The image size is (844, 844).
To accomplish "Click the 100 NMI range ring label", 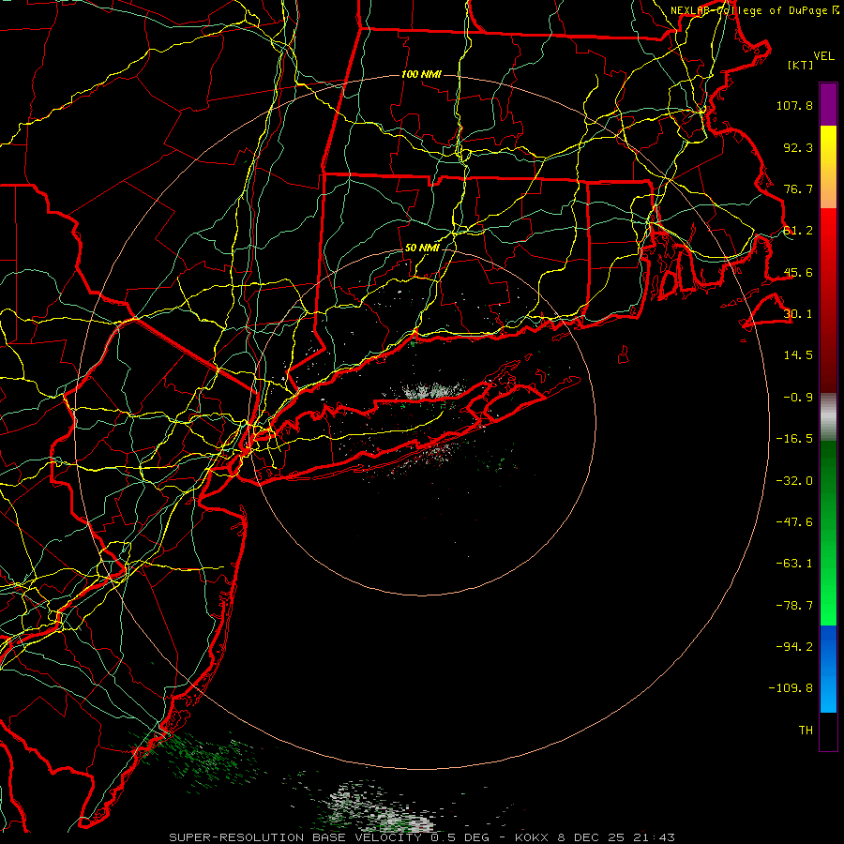I will (x=421, y=74).
